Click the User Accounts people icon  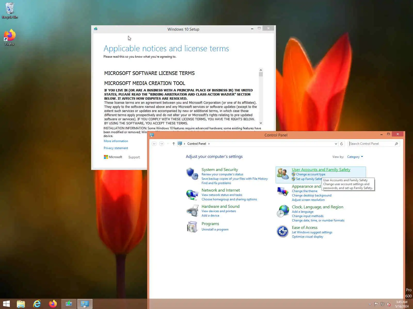tap(283, 174)
